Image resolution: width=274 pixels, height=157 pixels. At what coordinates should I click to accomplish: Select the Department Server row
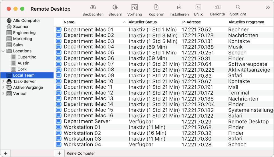(87, 121)
